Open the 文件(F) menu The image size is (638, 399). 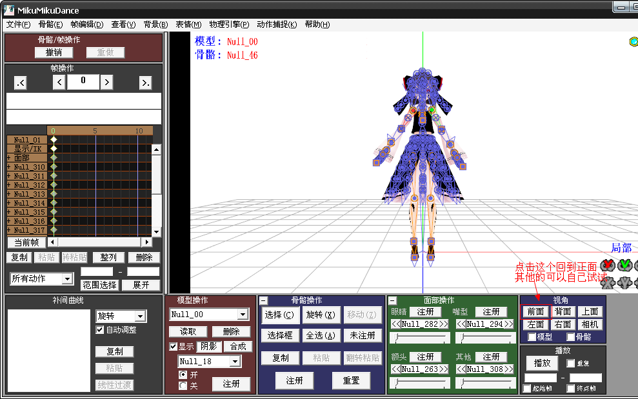(18, 24)
